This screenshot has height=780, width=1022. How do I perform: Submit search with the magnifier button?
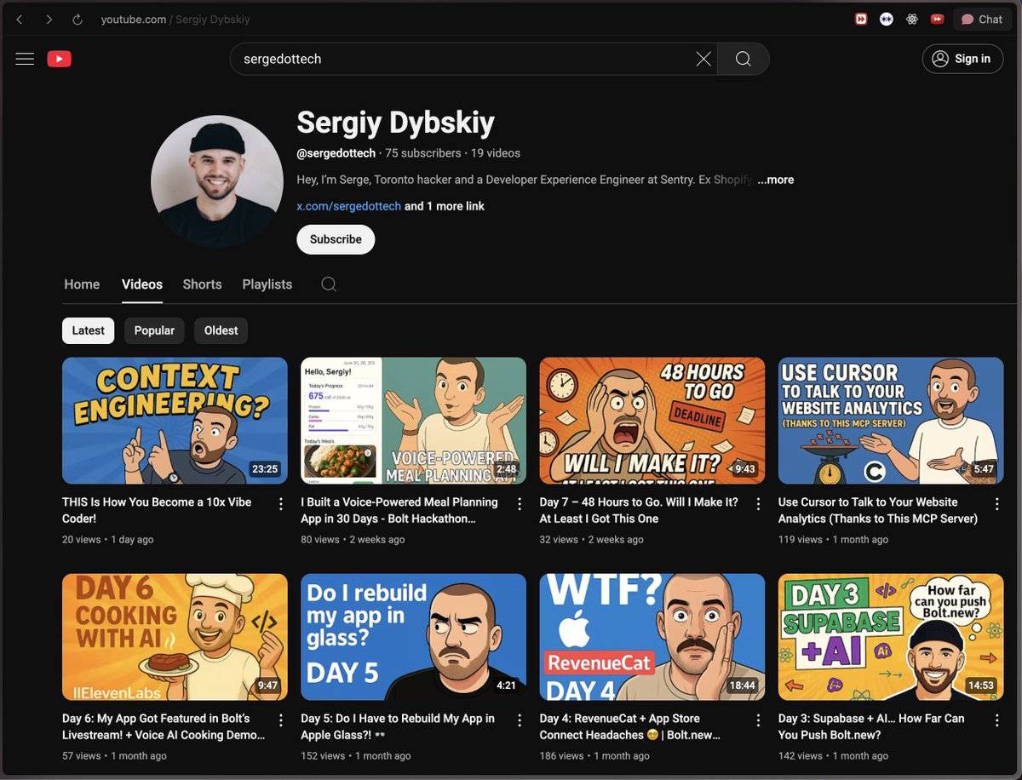[743, 59]
